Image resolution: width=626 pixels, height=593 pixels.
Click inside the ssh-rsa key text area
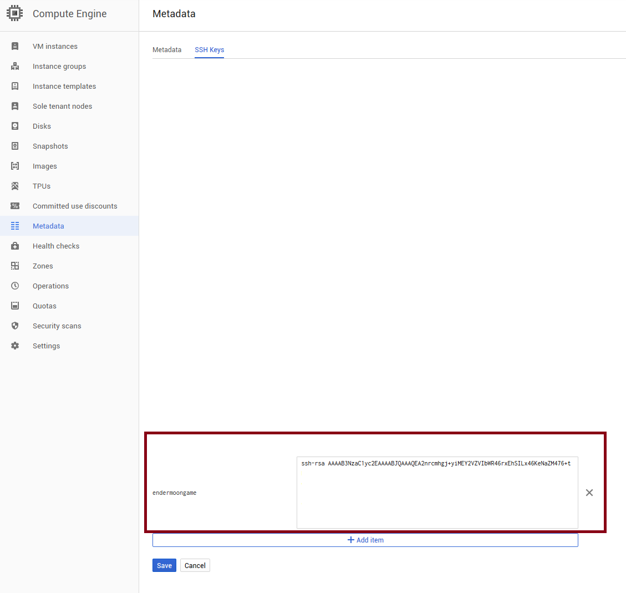coord(437,493)
